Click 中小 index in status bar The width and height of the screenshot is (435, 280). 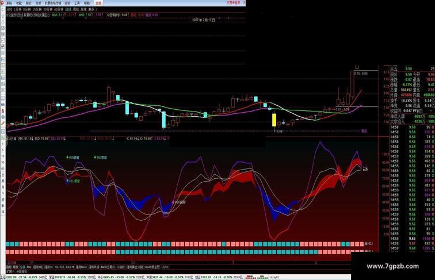point(121,277)
